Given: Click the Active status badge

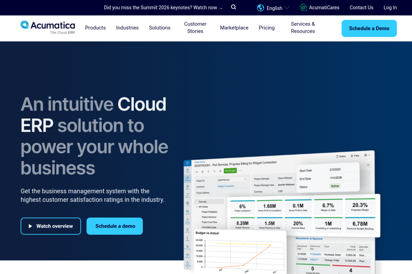Looking at the screenshot, I should pos(335,186).
